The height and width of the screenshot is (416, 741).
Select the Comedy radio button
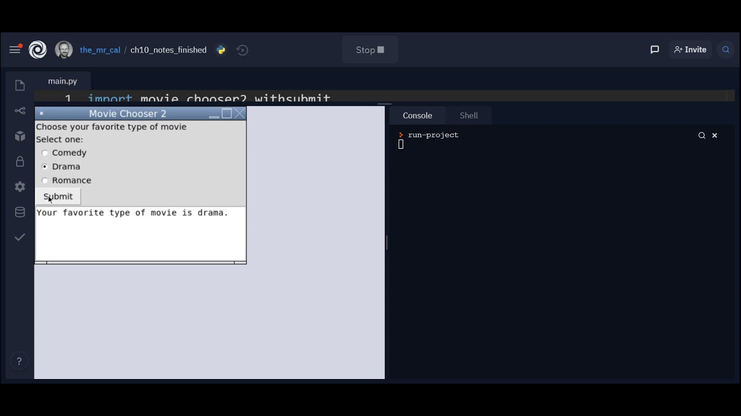click(45, 153)
